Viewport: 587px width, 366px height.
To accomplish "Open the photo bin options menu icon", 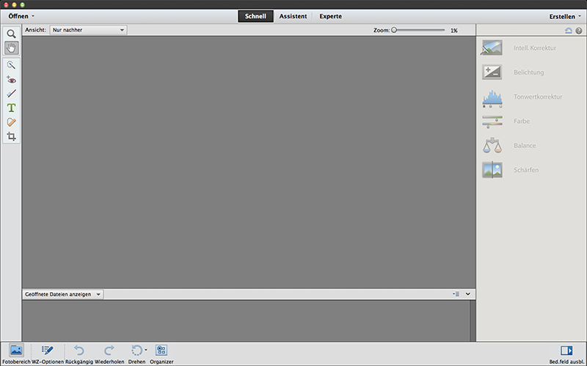I will (x=456, y=294).
